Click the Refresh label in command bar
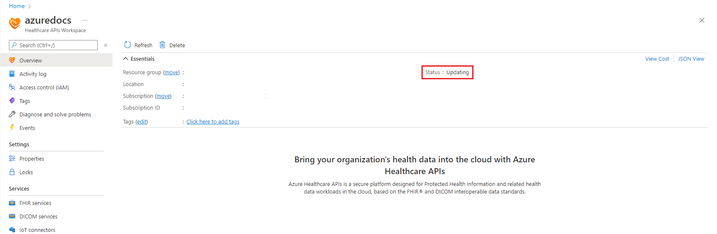717x234 pixels. coord(143,45)
